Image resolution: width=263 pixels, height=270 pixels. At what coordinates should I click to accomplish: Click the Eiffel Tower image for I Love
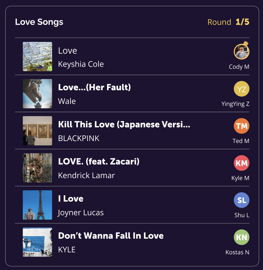click(x=37, y=205)
